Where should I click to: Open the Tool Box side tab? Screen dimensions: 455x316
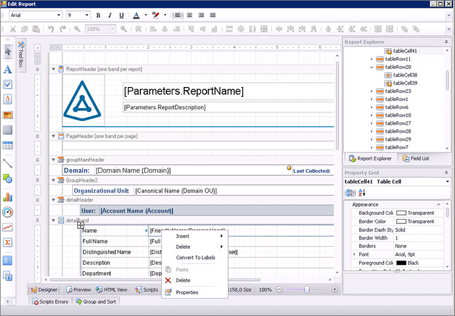tap(21, 55)
